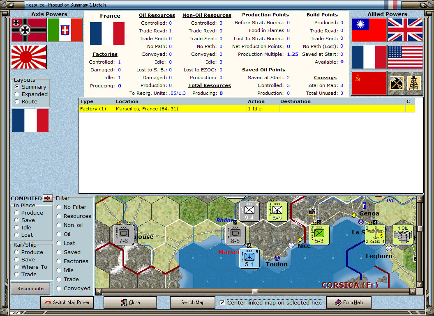Click the Switch Map button

tap(192, 302)
